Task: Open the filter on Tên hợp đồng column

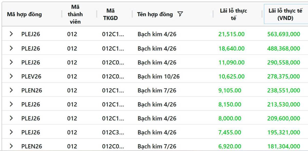Action: point(180,14)
